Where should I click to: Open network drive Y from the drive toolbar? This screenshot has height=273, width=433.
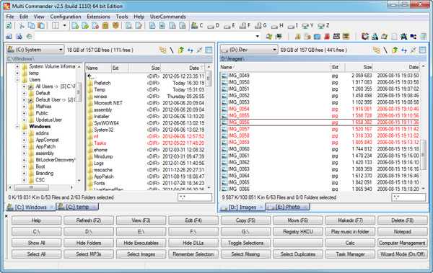point(307,26)
